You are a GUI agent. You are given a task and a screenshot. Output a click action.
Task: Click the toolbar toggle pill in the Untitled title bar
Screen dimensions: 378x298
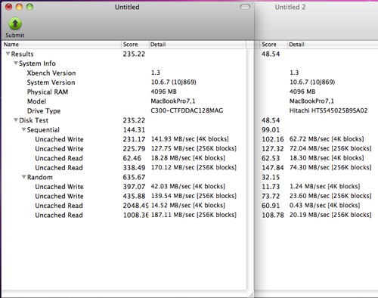[x=245, y=7]
